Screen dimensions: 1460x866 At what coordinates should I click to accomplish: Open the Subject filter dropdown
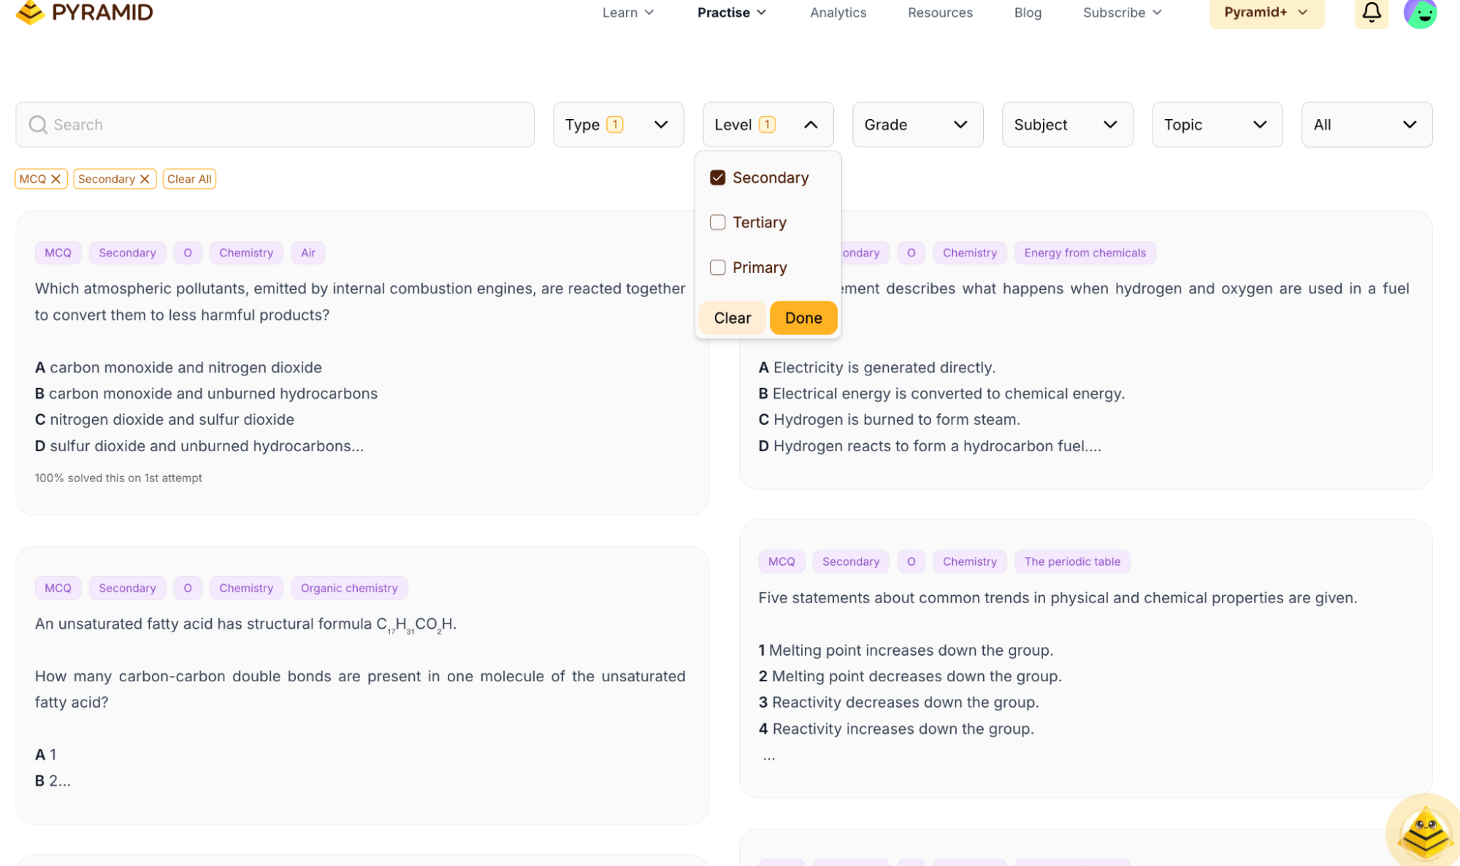1067,125
